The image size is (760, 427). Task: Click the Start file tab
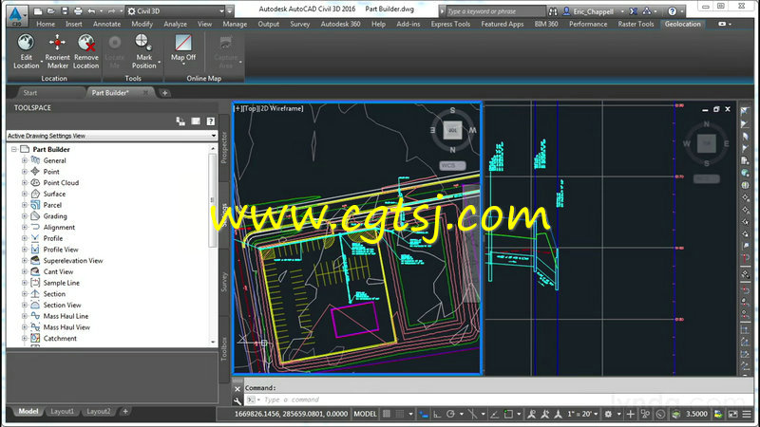coord(30,92)
